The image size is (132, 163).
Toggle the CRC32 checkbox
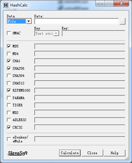pos(9,127)
